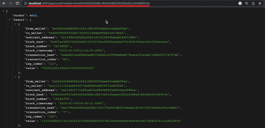The image size is (265, 128).
Task: Open the zoom magnifier icon
Action: click(x=247, y=3)
